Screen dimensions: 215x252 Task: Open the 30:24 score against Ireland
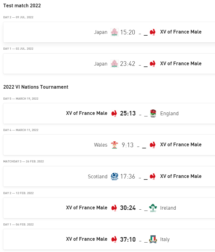pyautogui.click(x=128, y=208)
